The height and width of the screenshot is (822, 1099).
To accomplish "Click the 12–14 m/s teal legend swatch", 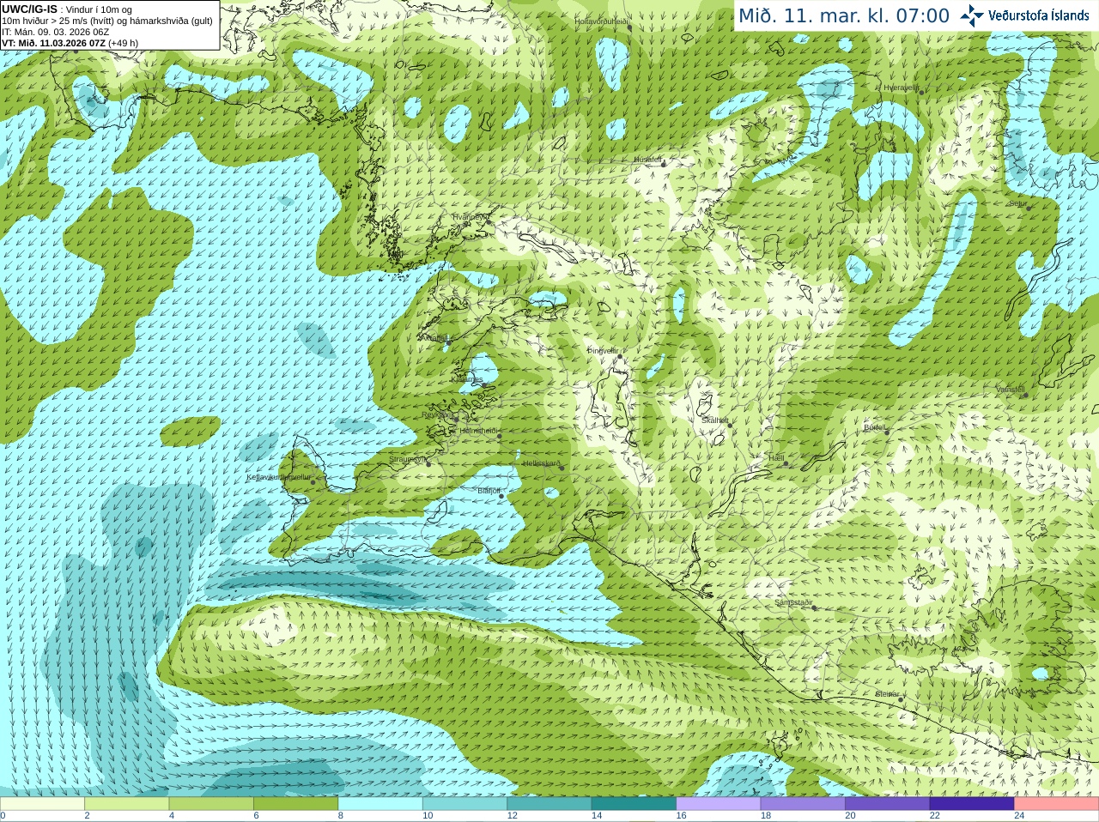I will point(549,804).
